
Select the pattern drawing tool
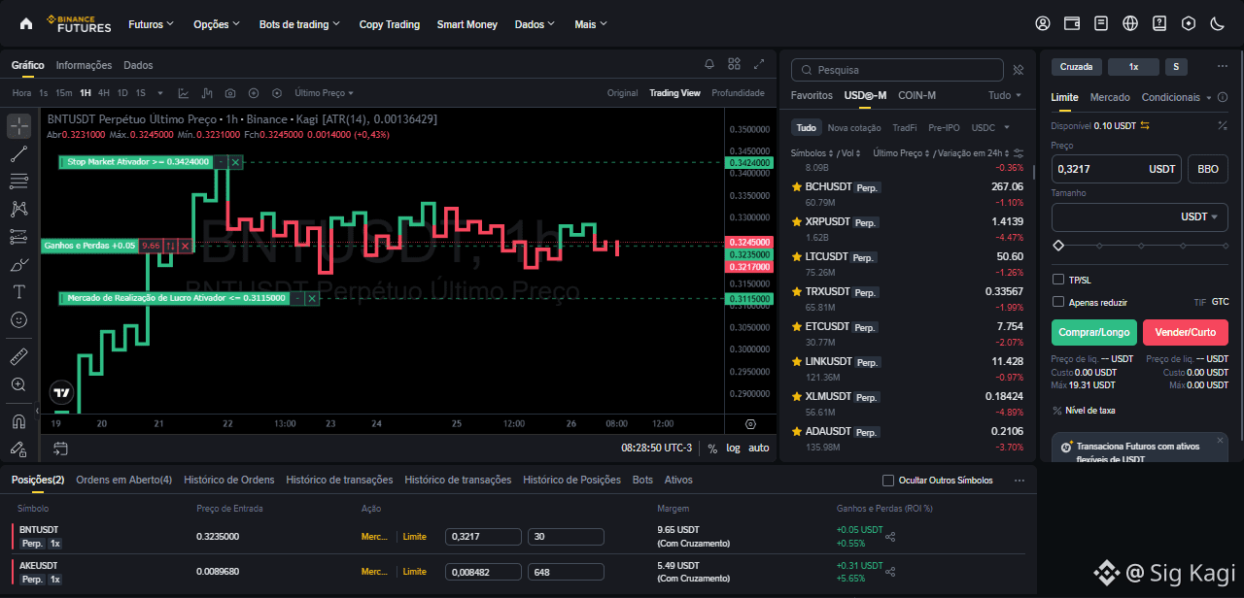(x=18, y=209)
